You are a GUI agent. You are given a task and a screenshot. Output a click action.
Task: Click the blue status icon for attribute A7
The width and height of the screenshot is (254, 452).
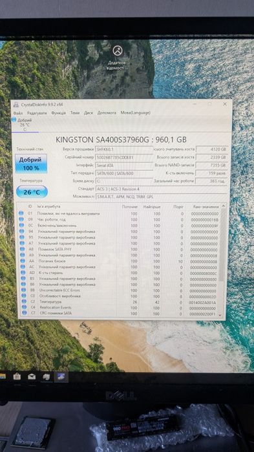point(22,243)
